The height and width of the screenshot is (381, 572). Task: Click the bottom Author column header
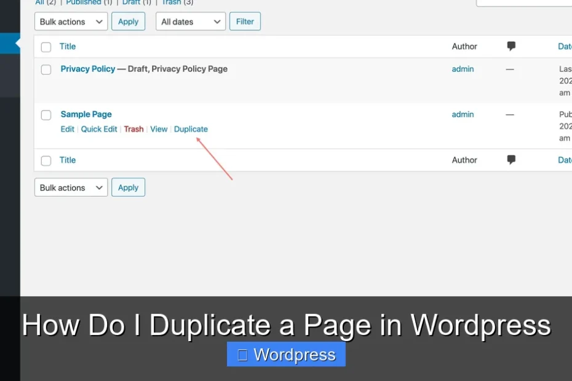tap(464, 160)
